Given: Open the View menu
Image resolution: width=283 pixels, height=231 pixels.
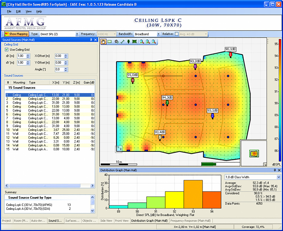Looking at the screenshot, I should click(29, 11).
